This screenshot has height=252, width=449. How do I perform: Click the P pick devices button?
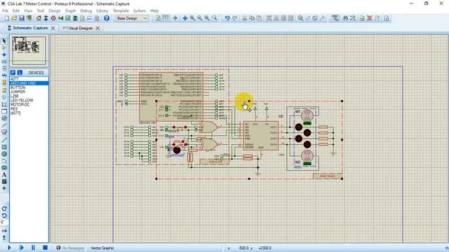(x=13, y=73)
